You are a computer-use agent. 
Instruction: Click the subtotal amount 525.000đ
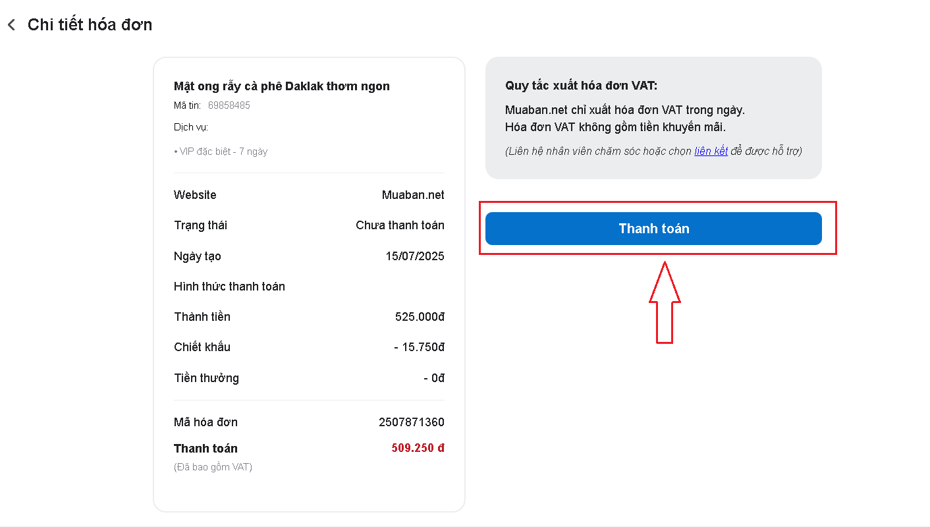(420, 317)
